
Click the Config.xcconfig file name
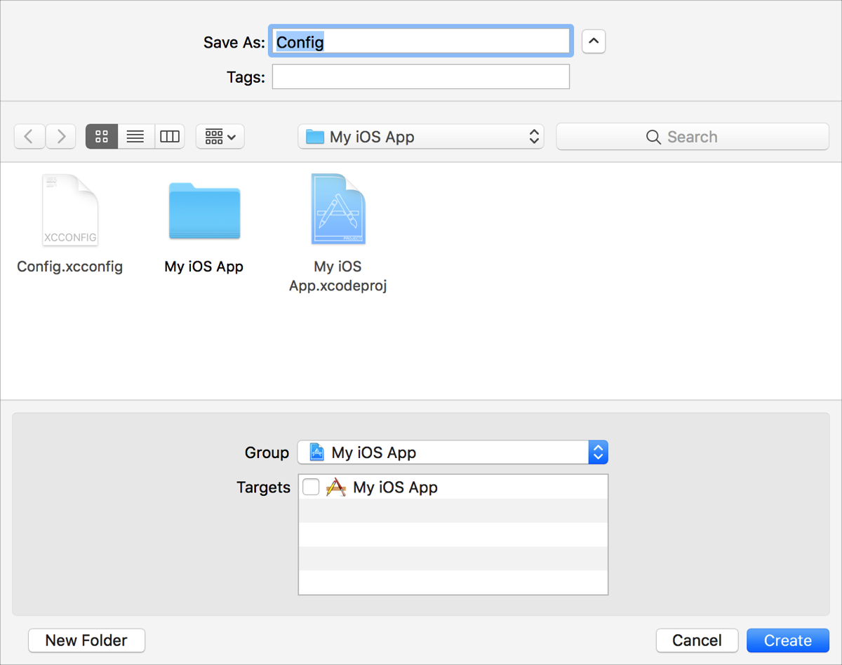point(70,267)
